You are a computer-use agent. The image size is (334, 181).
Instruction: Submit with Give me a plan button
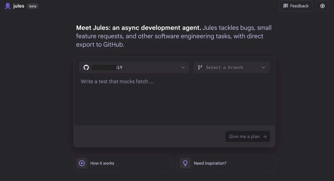248,136
